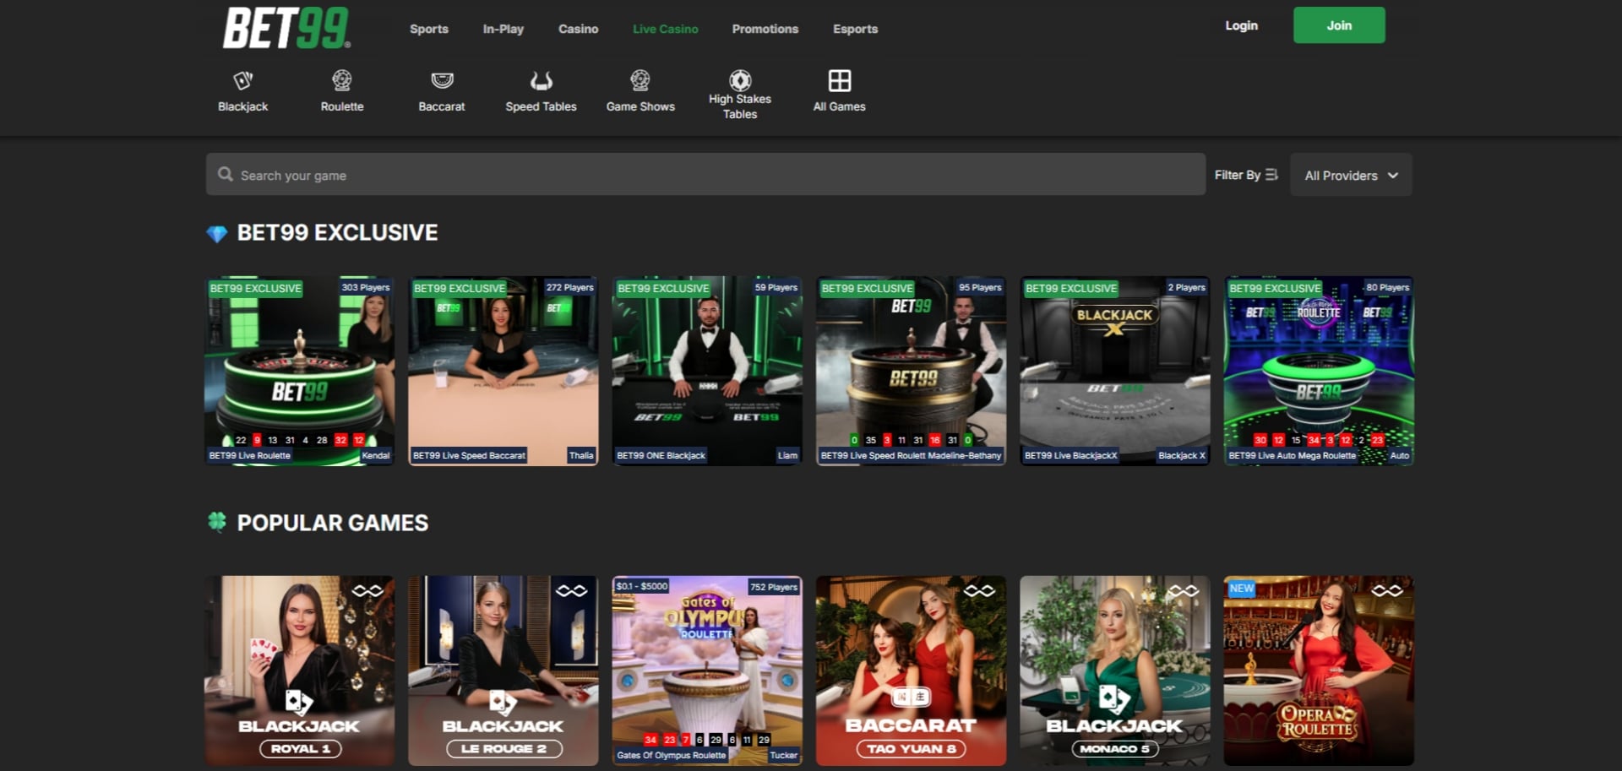Open the Game Shows category icon
This screenshot has height=771, width=1622.
(640, 80)
